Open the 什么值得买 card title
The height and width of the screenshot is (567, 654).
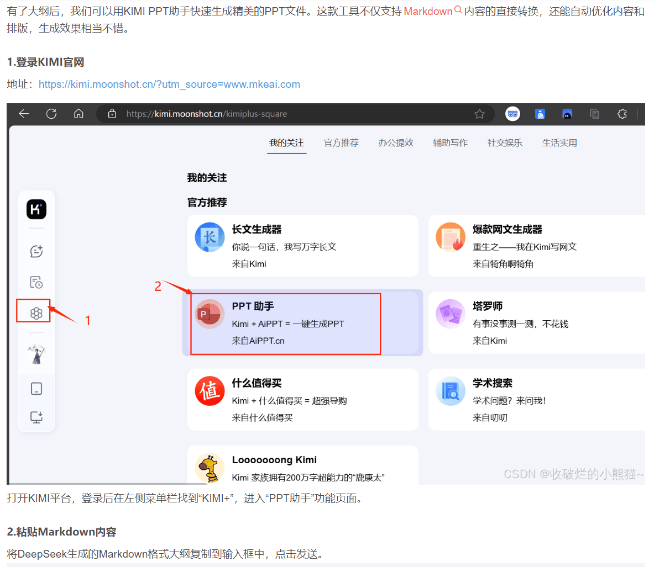tap(257, 383)
